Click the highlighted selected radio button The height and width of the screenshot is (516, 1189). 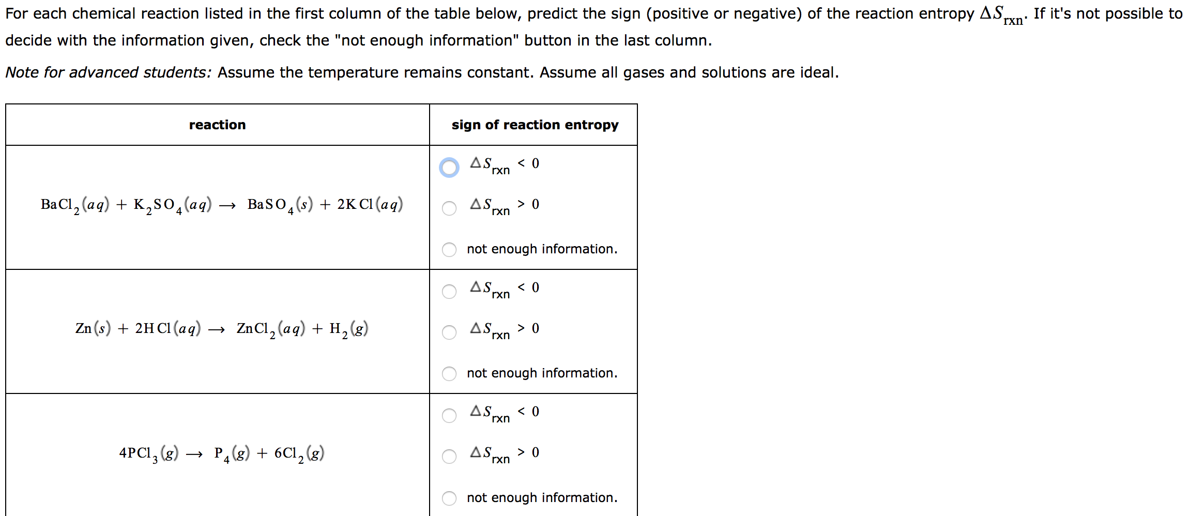point(449,167)
